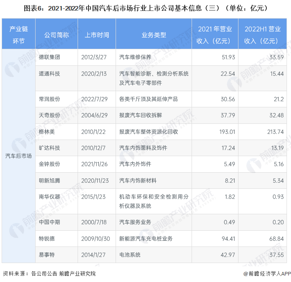Click listing date '2021/11/26'

pos(95,164)
